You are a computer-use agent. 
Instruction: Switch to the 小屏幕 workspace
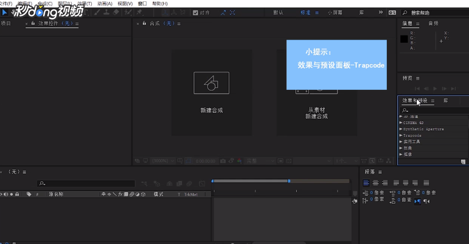coord(335,12)
